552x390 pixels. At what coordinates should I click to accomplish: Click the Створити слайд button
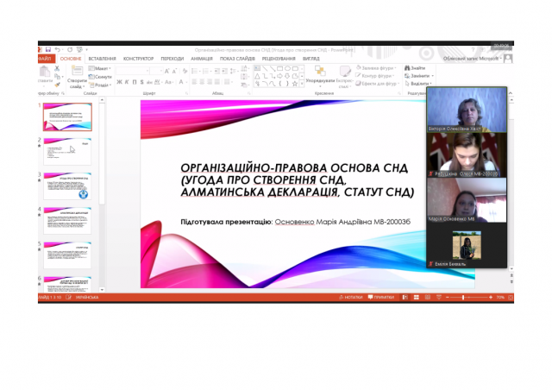tap(78, 76)
